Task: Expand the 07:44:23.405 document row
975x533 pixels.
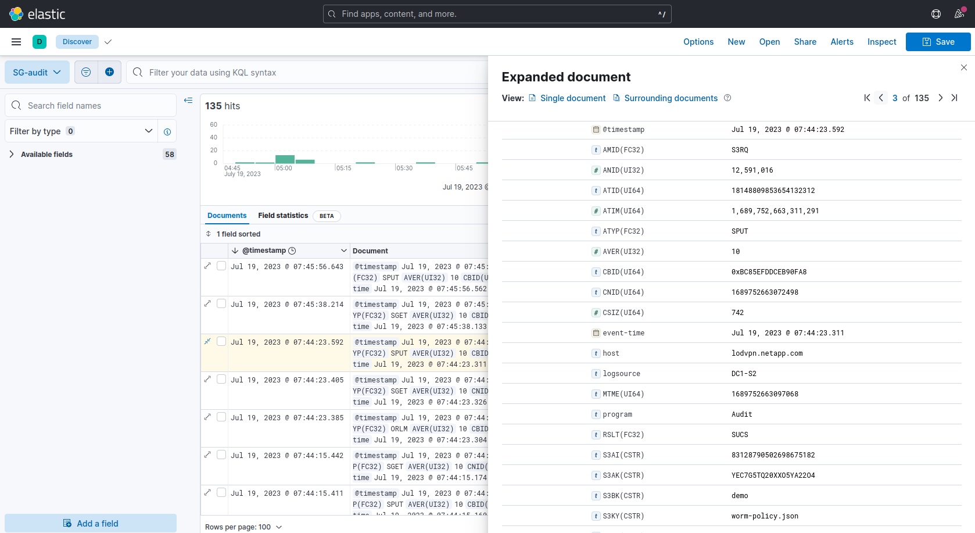Action: pyautogui.click(x=207, y=379)
